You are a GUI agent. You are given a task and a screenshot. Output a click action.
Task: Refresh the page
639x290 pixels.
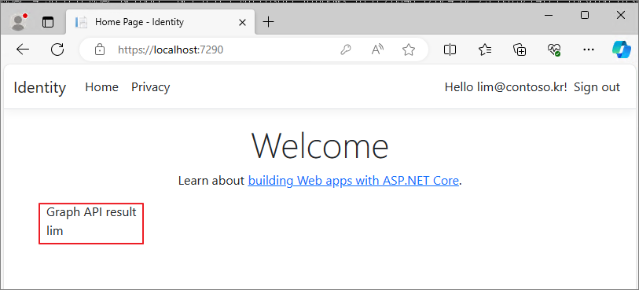point(57,50)
